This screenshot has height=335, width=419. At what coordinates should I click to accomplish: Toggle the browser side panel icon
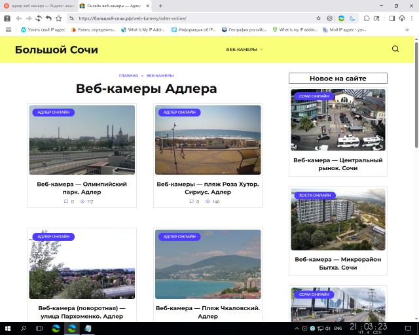click(x=392, y=18)
